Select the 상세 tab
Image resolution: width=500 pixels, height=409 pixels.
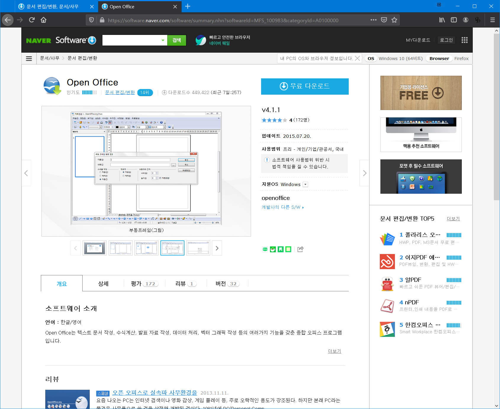(x=103, y=283)
